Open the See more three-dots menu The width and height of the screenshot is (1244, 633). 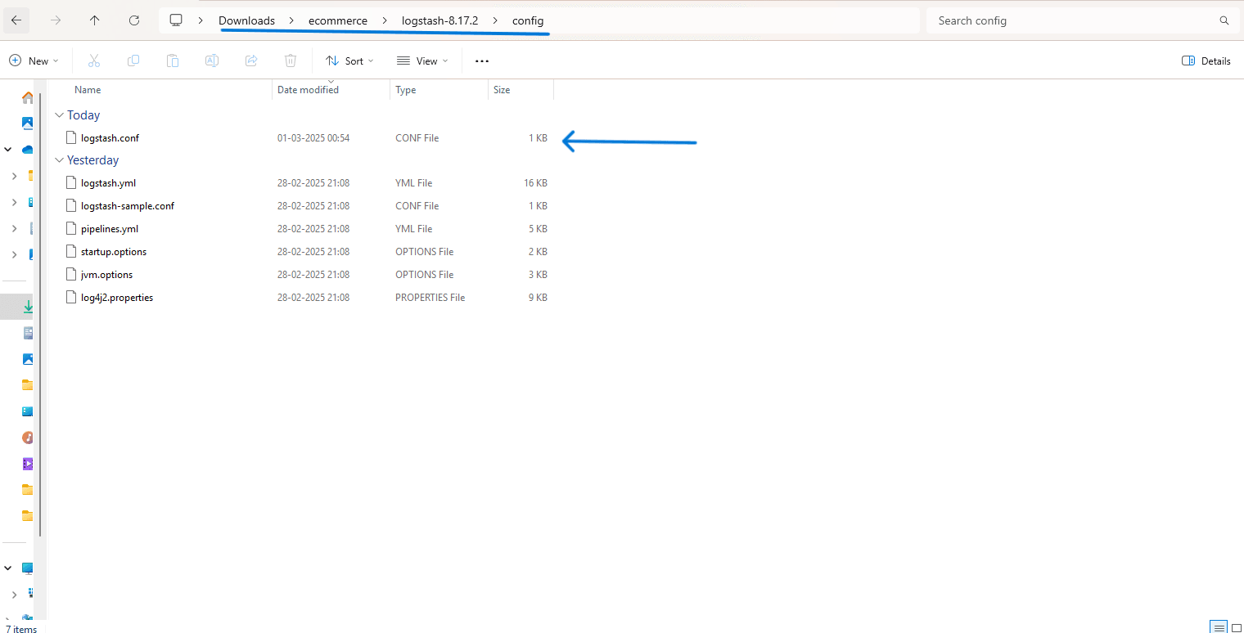(482, 61)
